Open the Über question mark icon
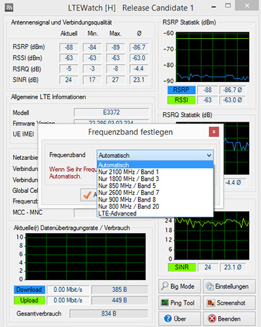Image resolution: width=261 pixels, height=327 pixels. click(168, 318)
